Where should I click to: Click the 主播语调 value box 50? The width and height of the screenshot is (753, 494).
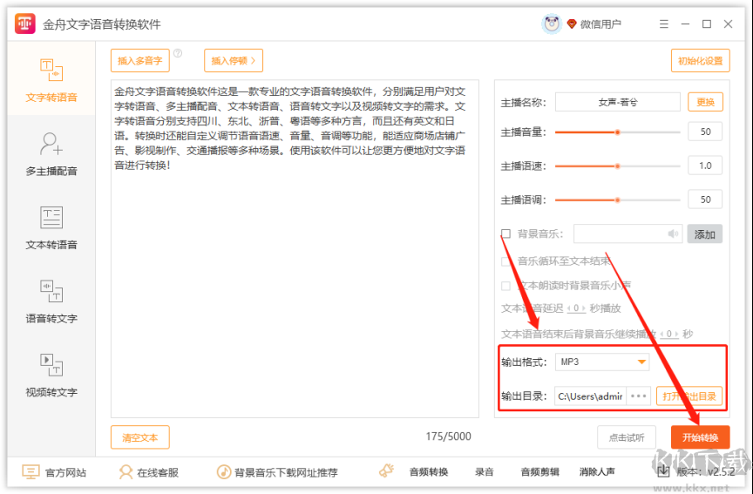[x=705, y=200]
